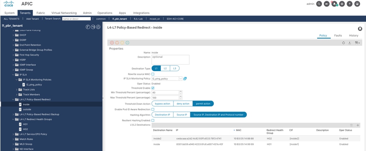Enable Pod ID Aware Redirection checkbox
Screen dimensions: 366x151
(x=153, y=109)
